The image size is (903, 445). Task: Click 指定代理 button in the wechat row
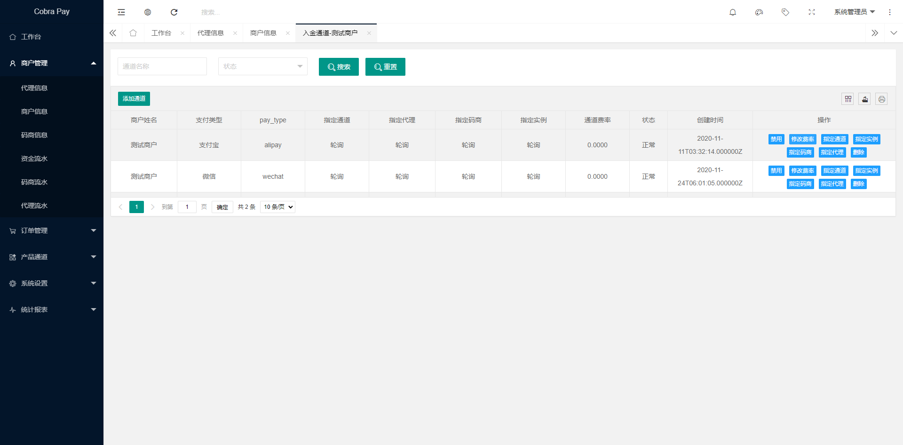pos(832,184)
